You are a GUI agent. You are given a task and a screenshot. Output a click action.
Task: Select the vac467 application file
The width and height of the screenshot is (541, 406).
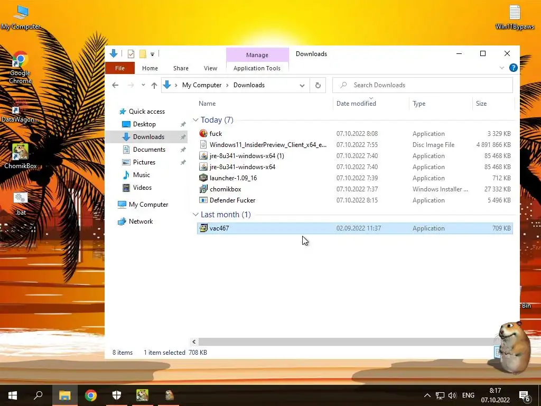click(355, 228)
